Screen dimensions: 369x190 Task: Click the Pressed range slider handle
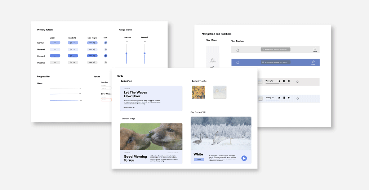(145, 53)
